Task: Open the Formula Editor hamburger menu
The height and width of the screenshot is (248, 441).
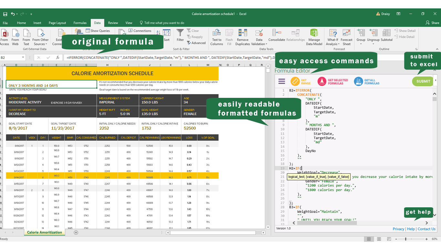Action: point(282,81)
